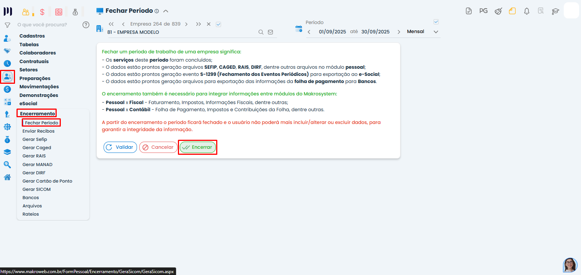Viewport: 581px width, 275px height.
Task: Open the magnifier search sidebar icon
Action: pos(7,165)
